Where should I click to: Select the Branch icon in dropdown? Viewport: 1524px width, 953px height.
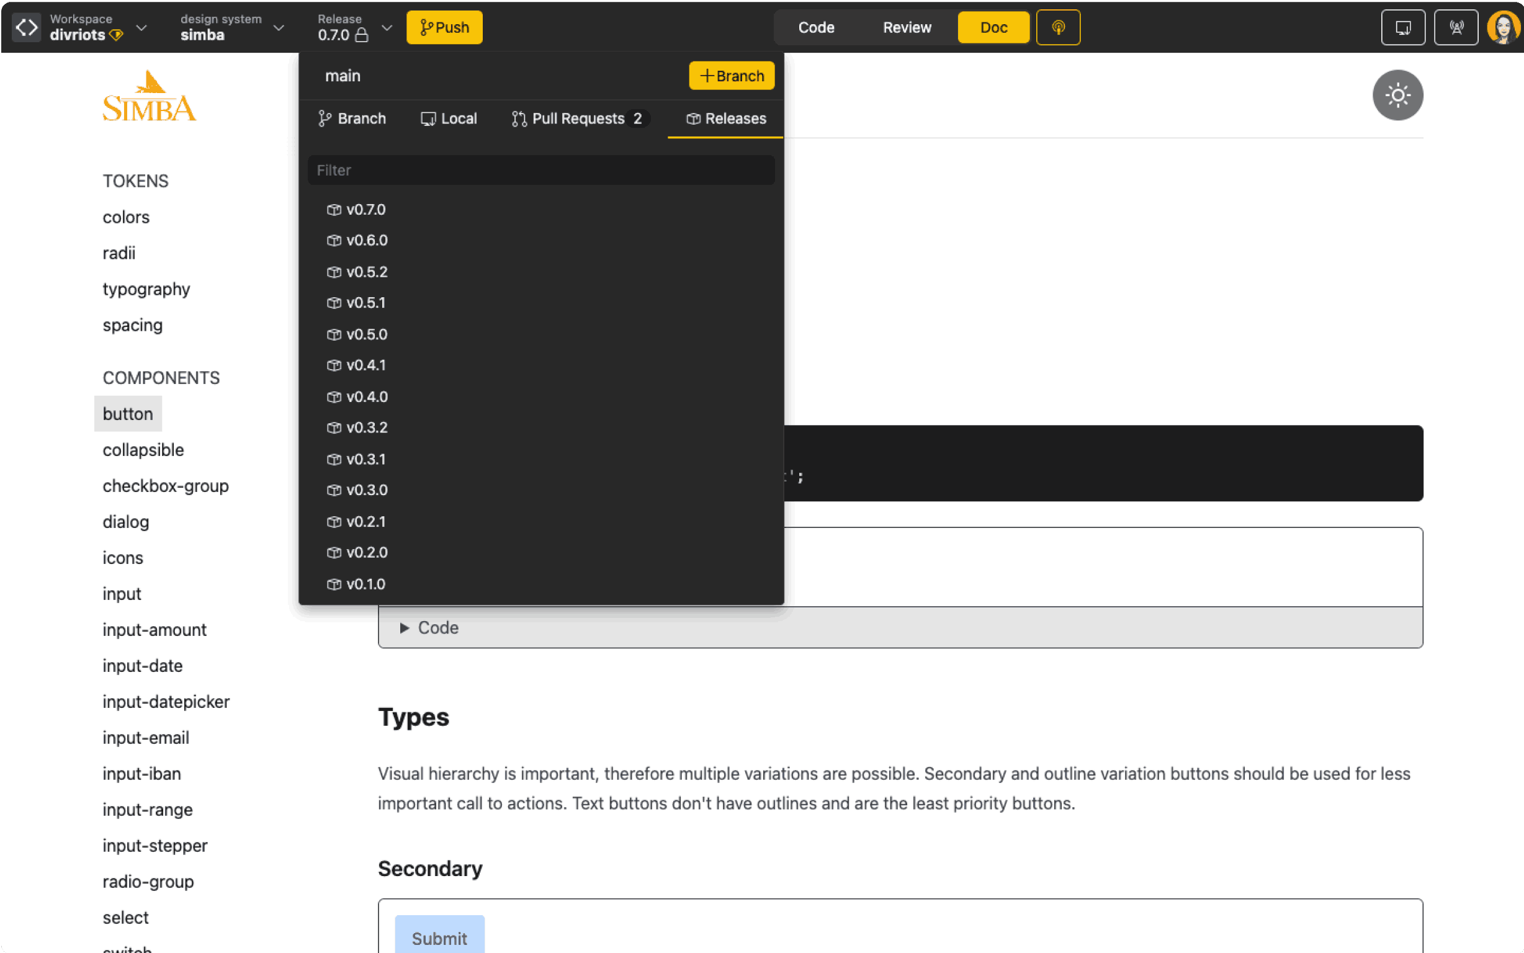tap(325, 117)
